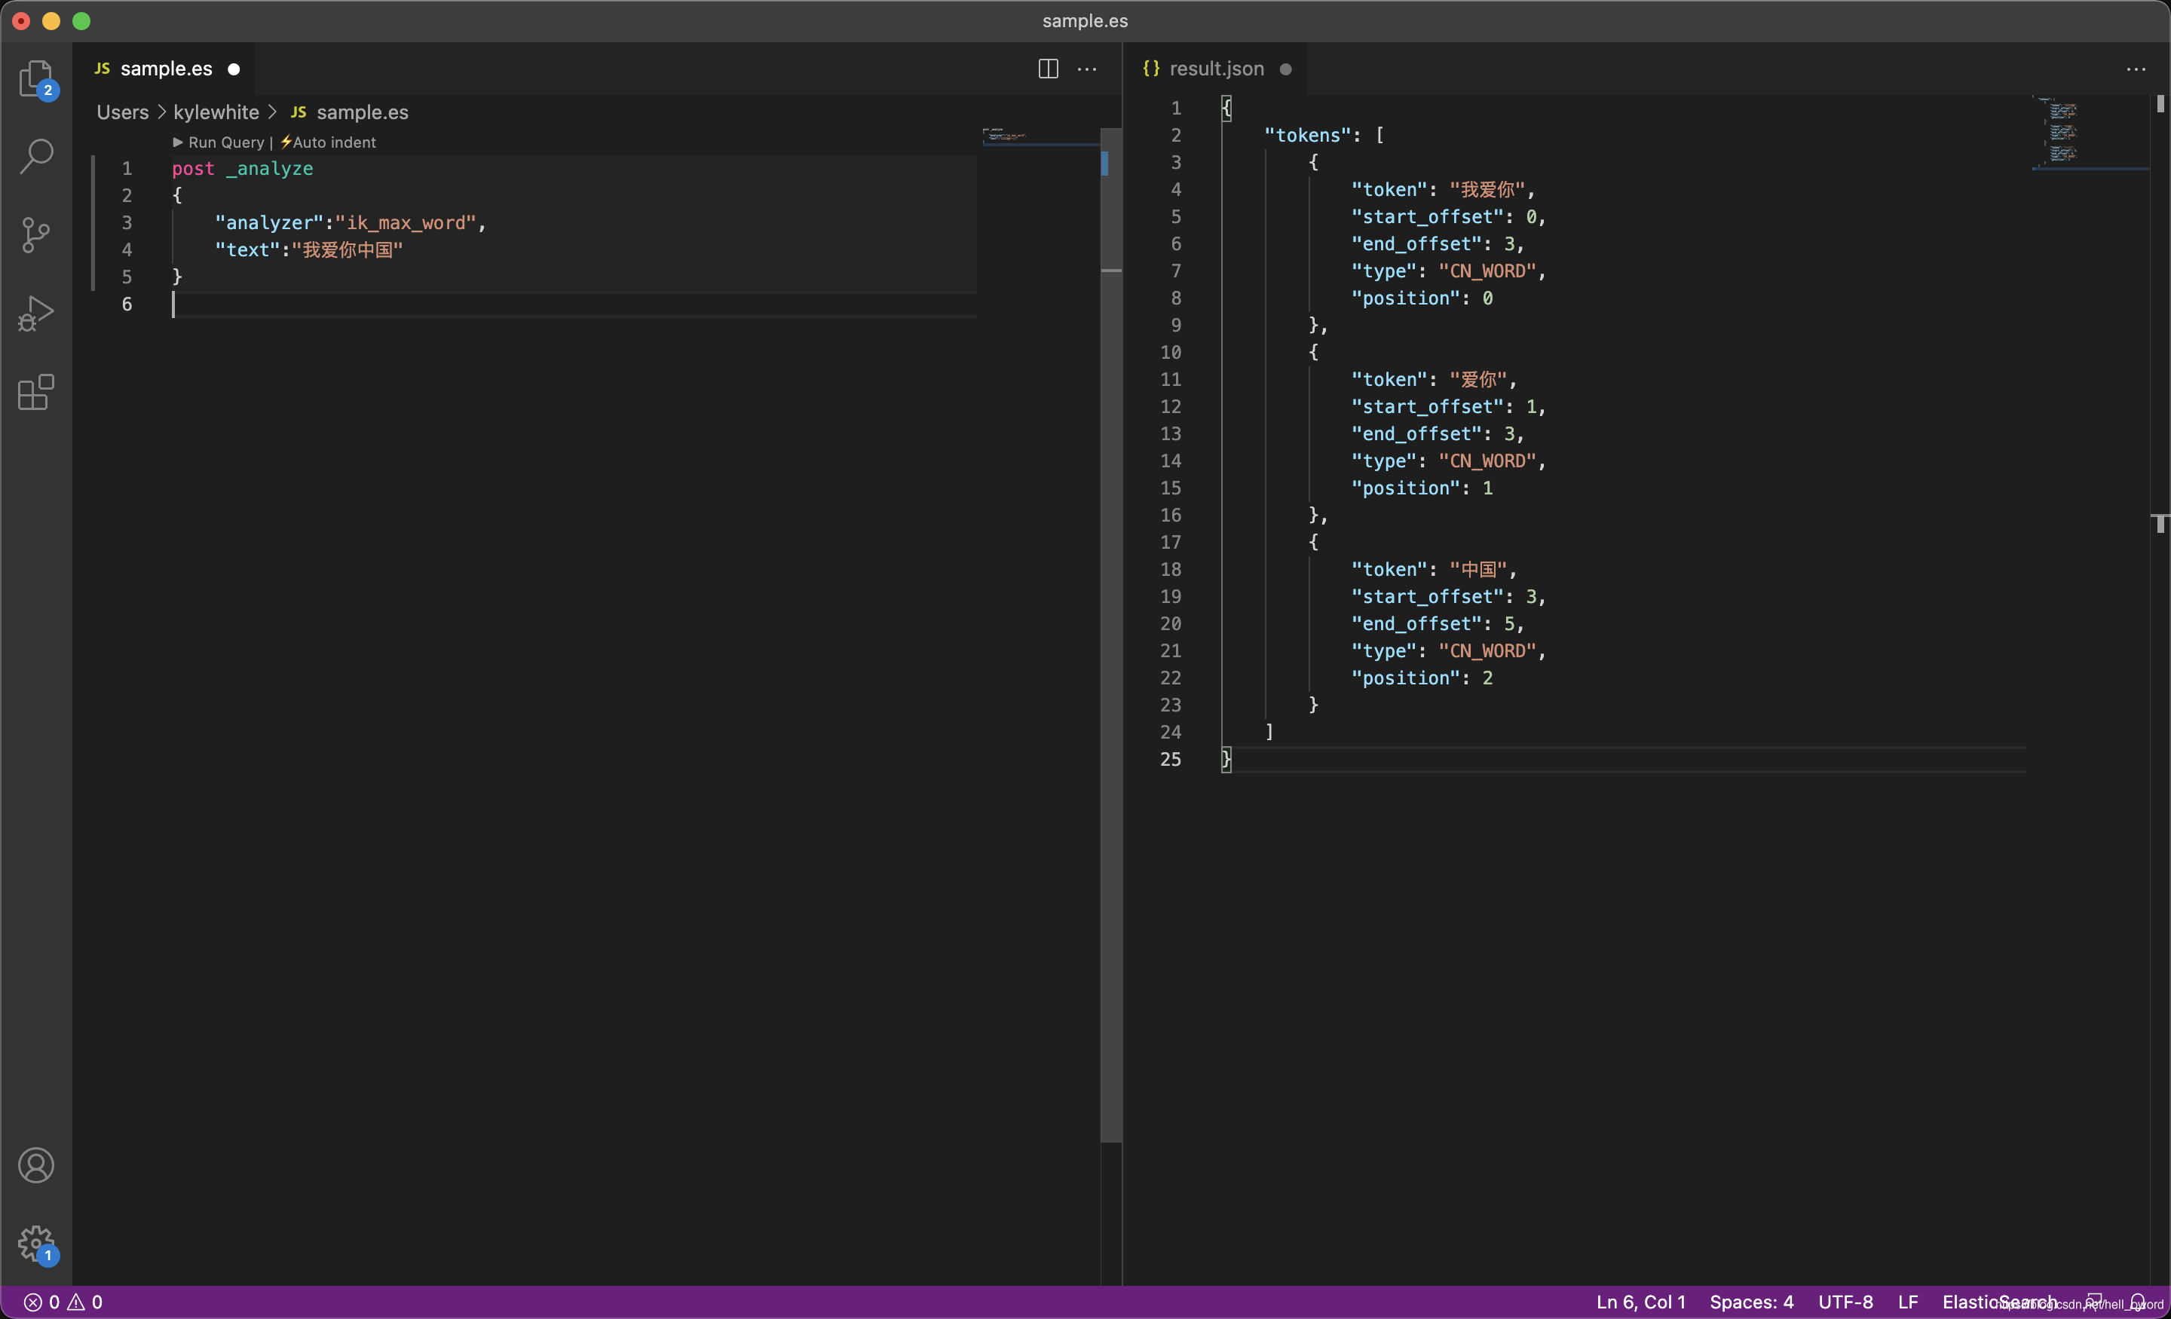Close the sample.es tab via unsaved dot

[234, 69]
